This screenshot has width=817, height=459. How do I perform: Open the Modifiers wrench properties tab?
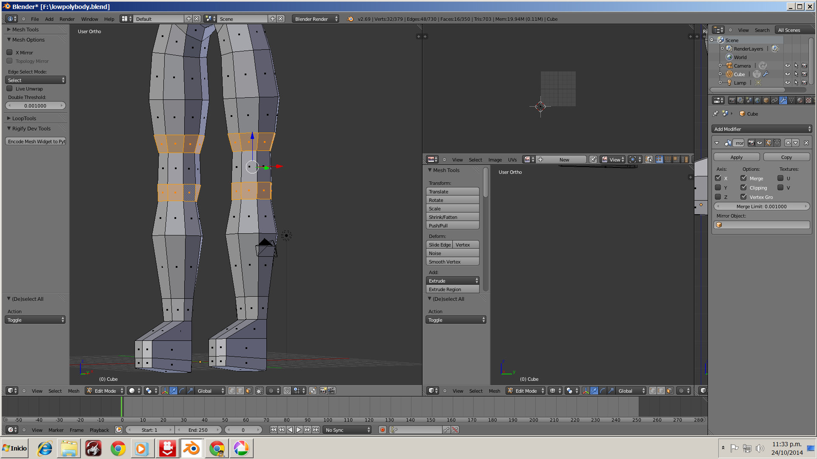[x=783, y=101]
